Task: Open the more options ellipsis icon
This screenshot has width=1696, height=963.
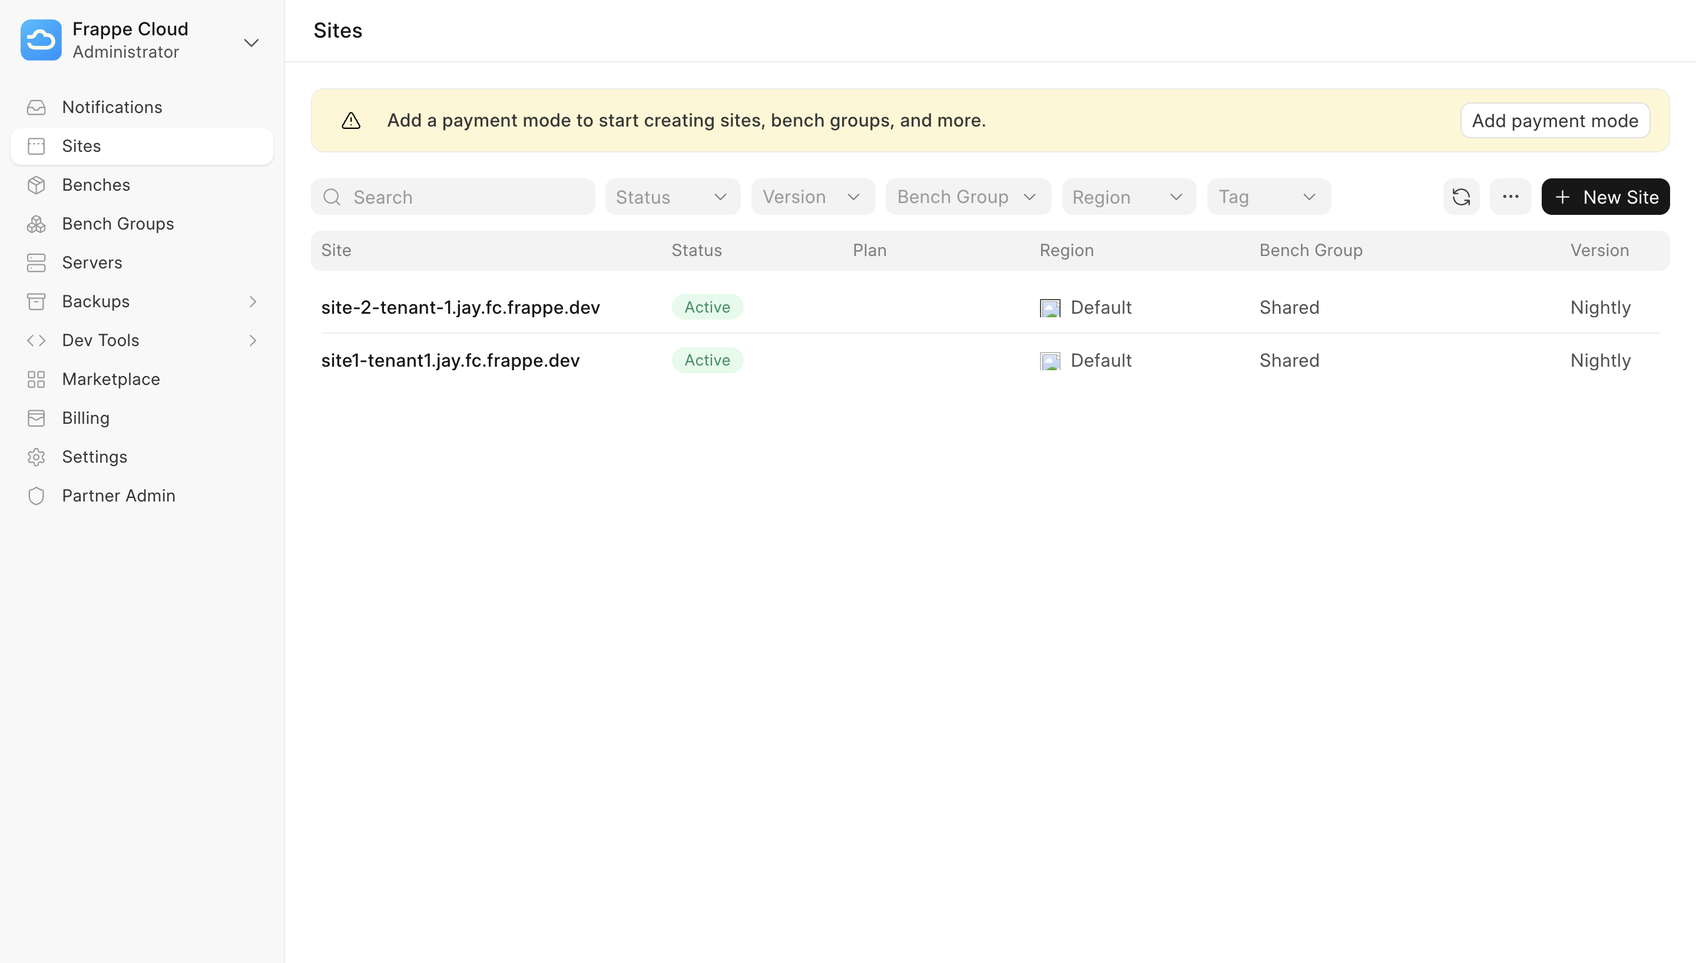Action: pos(1510,197)
